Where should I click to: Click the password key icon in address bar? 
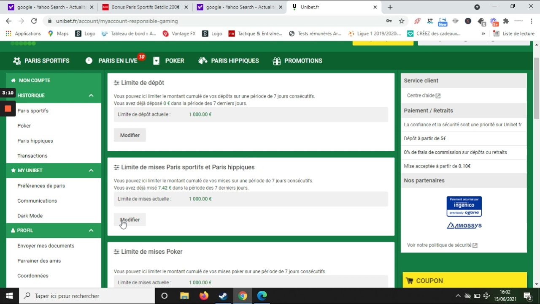pyautogui.click(x=389, y=21)
